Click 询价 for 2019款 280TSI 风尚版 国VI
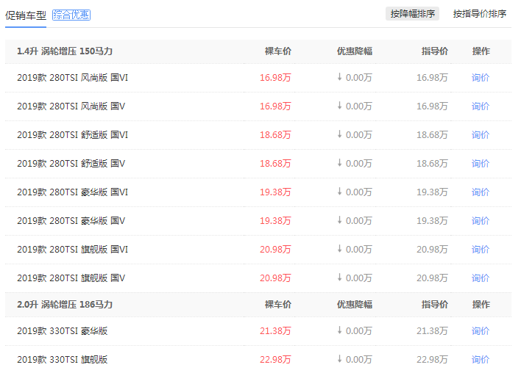The width and height of the screenshot is (521, 373). click(481, 78)
